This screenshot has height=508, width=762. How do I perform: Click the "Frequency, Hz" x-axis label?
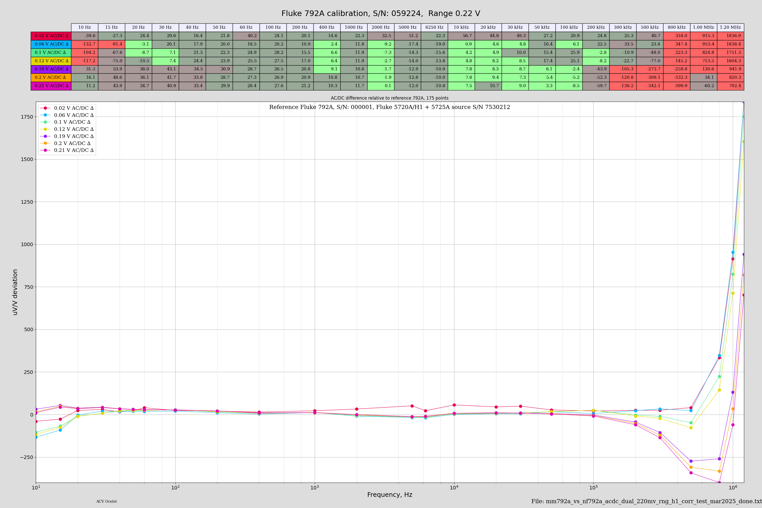click(x=390, y=495)
